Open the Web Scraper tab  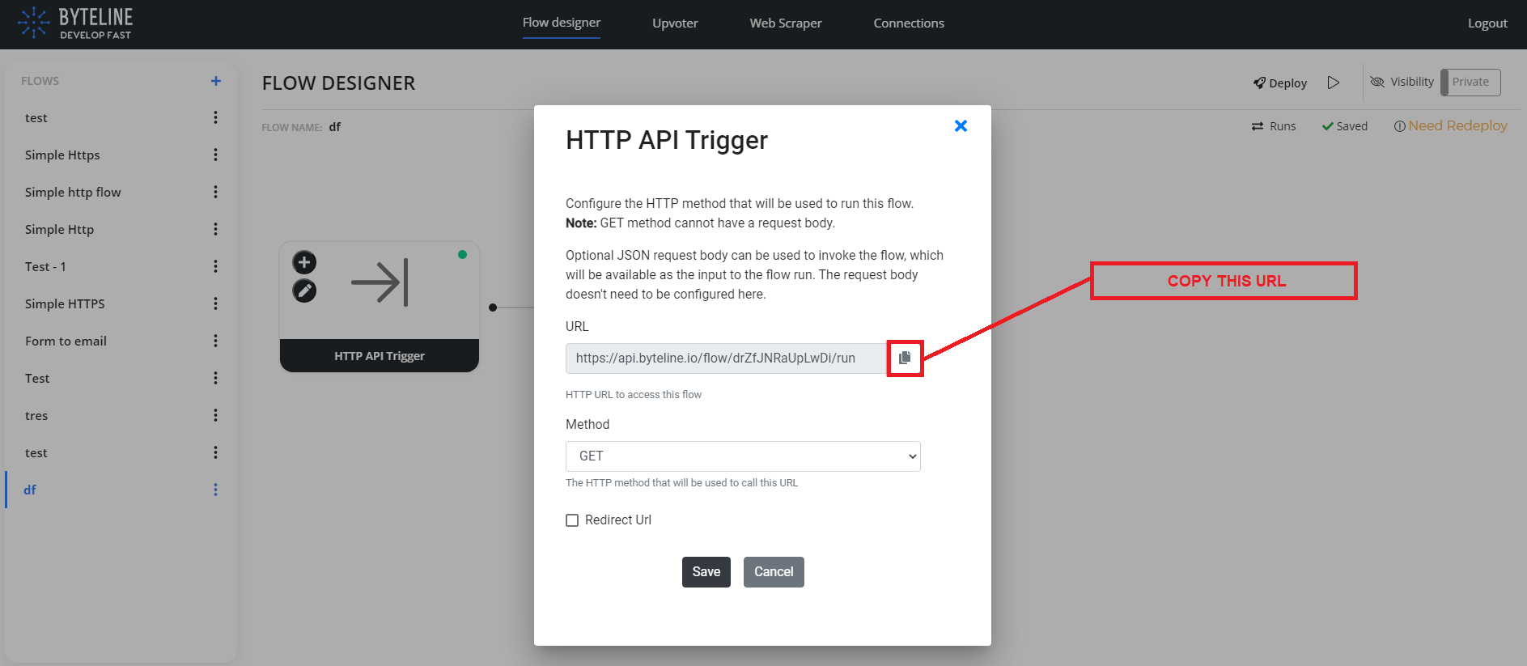click(x=786, y=23)
